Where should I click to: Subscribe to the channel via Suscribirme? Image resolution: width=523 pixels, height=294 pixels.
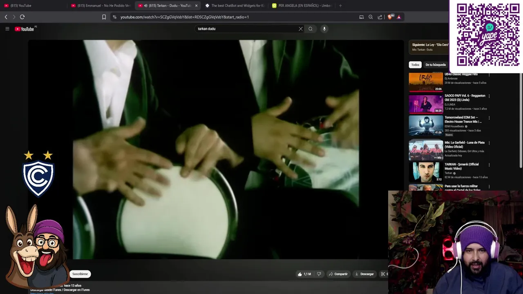pyautogui.click(x=80, y=274)
